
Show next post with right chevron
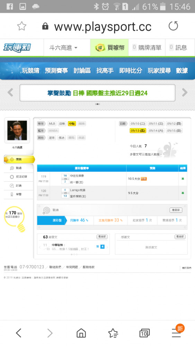tap(107, 247)
